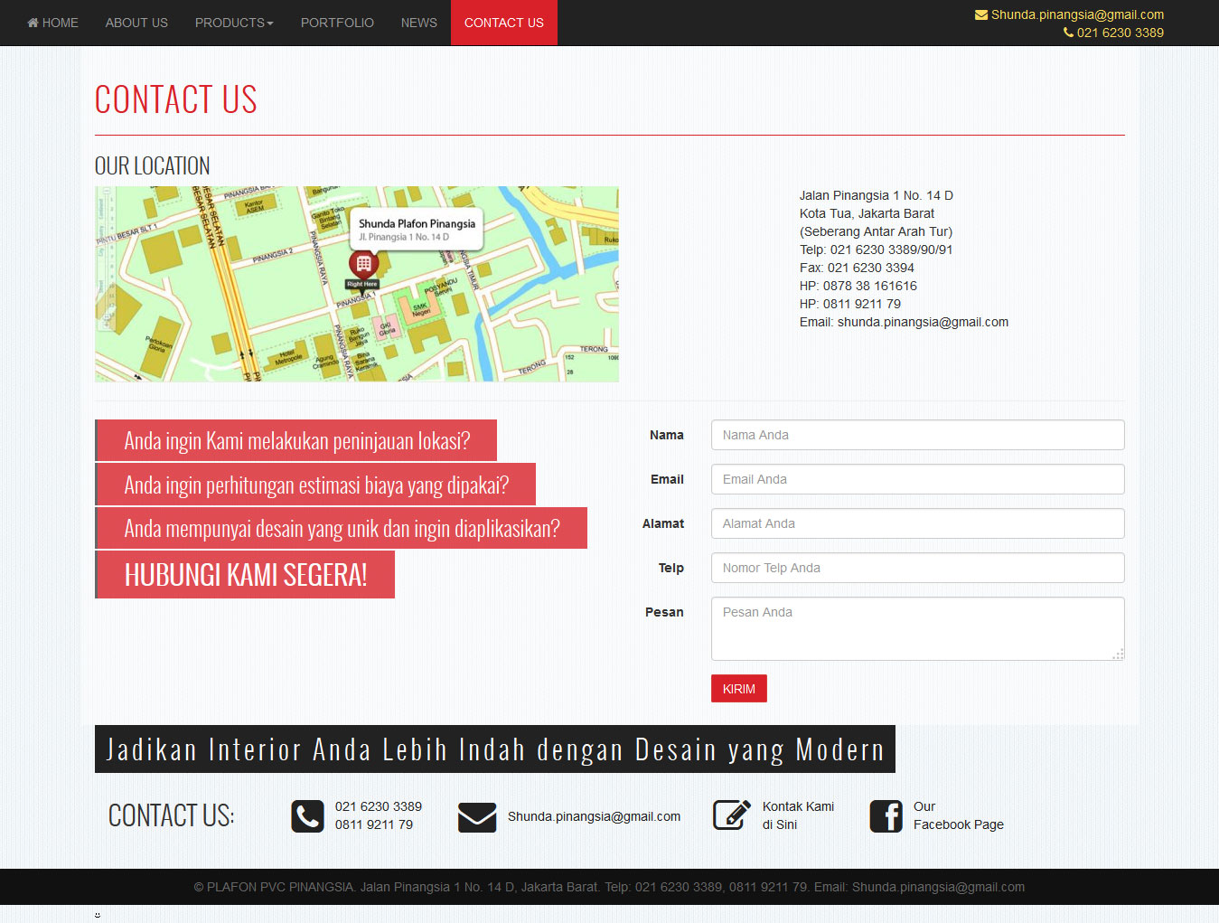Open the PORTFOLIO menu item
Screen dimensions: 1219x923
[x=337, y=23]
